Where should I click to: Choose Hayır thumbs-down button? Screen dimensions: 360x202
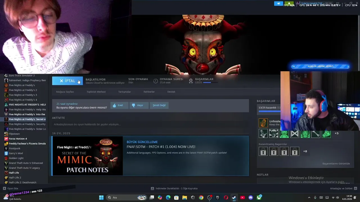[139, 105]
